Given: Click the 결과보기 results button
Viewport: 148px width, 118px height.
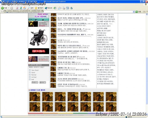Looking at the screenshot, I should [x=43, y=82].
